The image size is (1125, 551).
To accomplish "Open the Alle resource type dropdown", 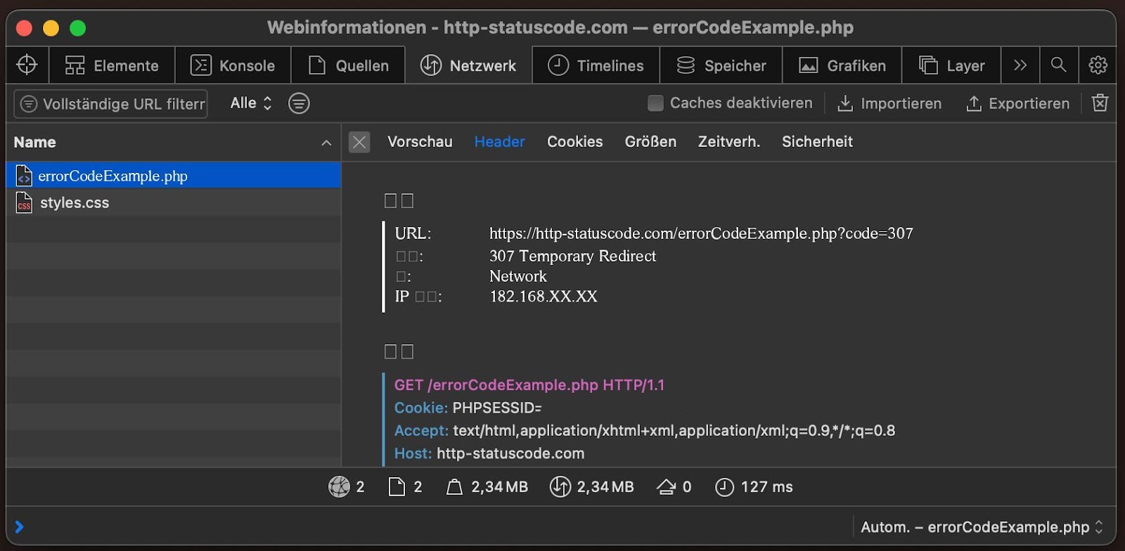I will [251, 103].
